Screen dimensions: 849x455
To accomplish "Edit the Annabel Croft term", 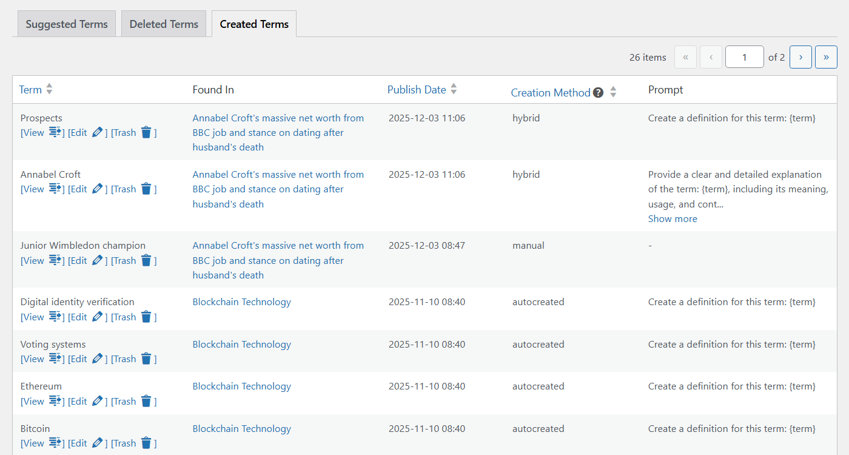I will coord(78,189).
